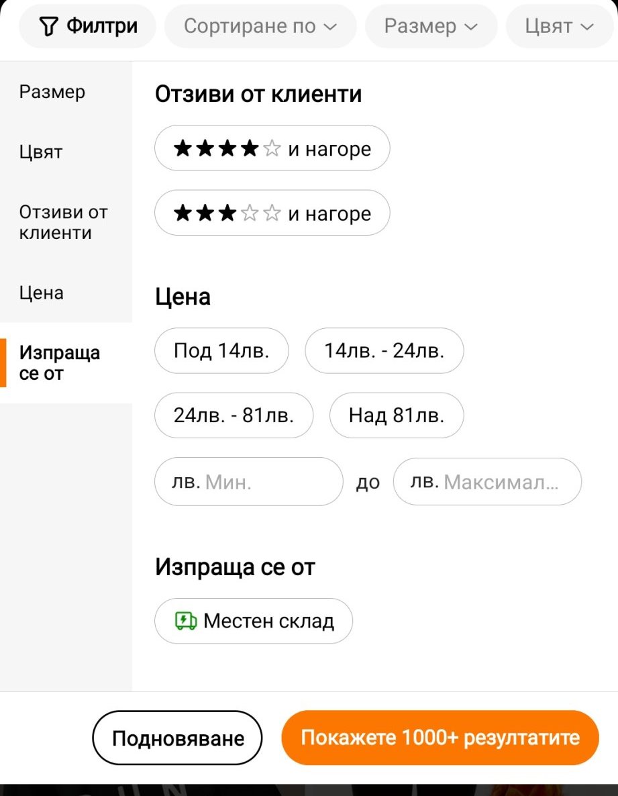Select the 14лв. - 24лв. price range
618x796 pixels.
click(x=384, y=350)
